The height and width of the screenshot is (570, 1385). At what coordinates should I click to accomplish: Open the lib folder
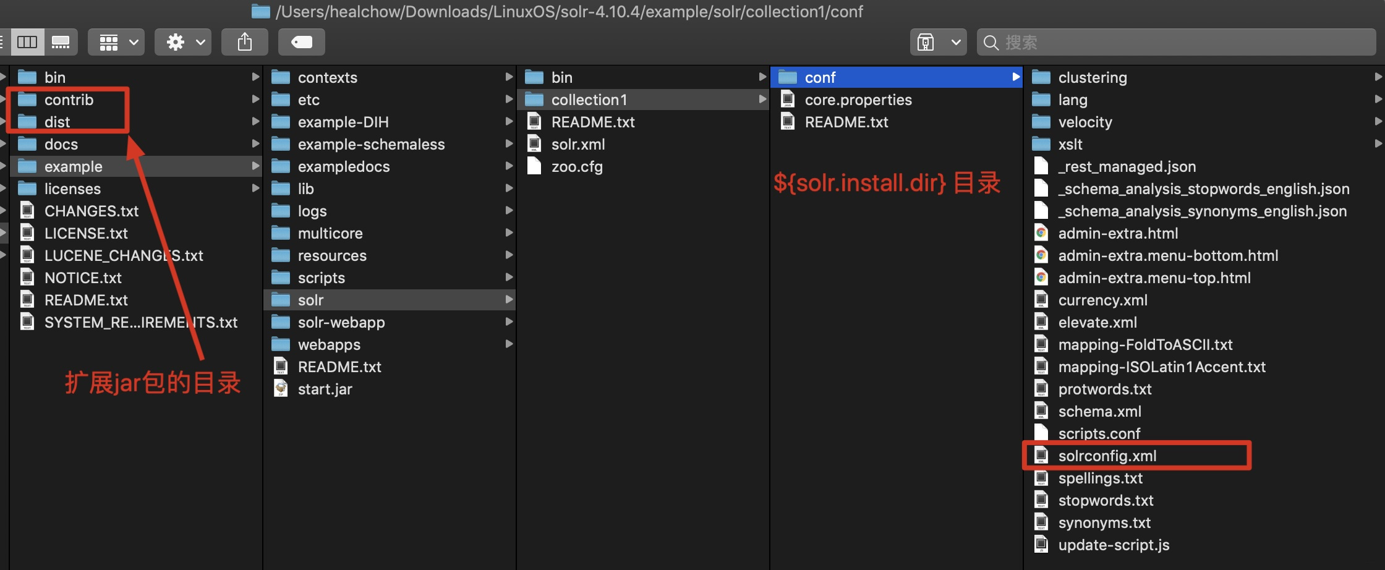click(390, 189)
